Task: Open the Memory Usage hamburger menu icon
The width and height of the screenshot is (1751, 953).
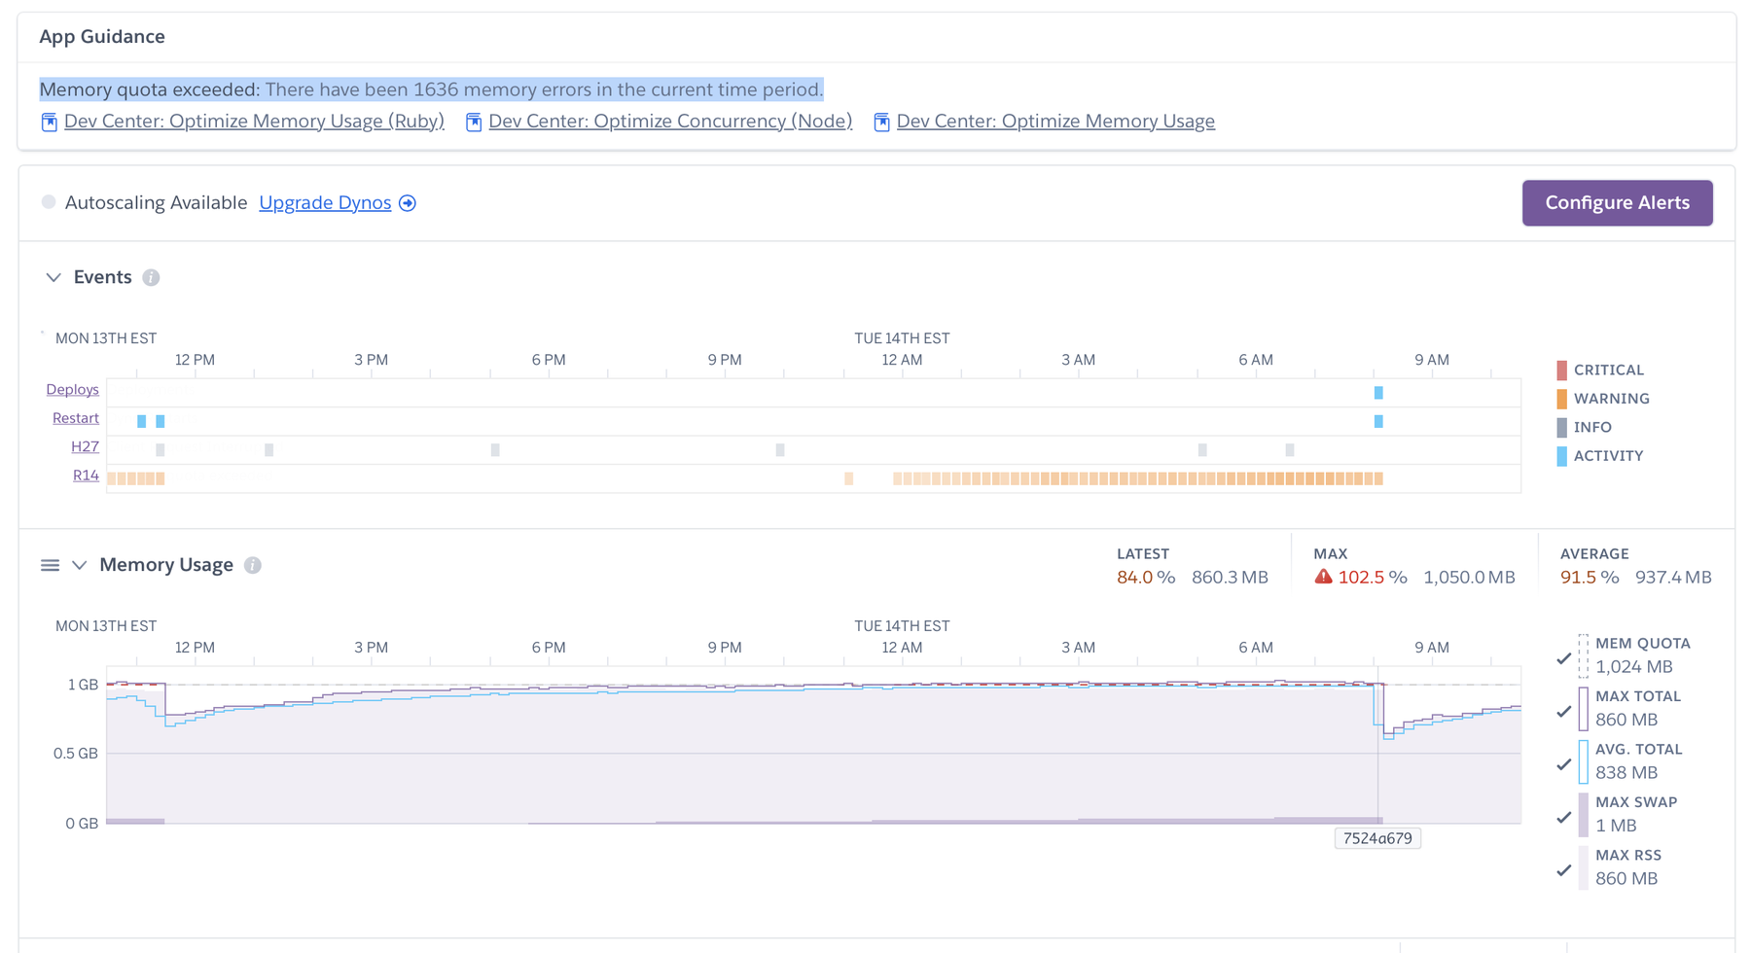Action: click(x=50, y=565)
